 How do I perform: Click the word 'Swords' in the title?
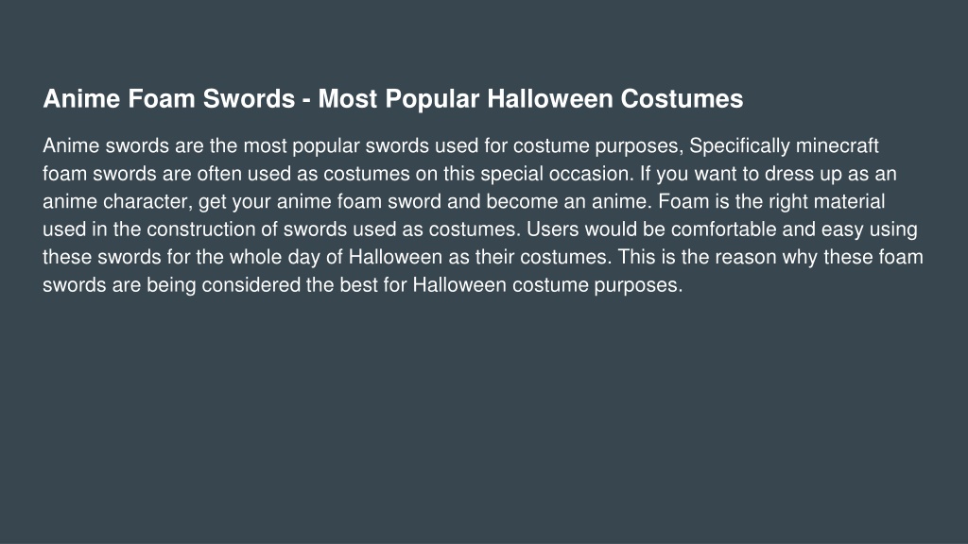click(249, 99)
